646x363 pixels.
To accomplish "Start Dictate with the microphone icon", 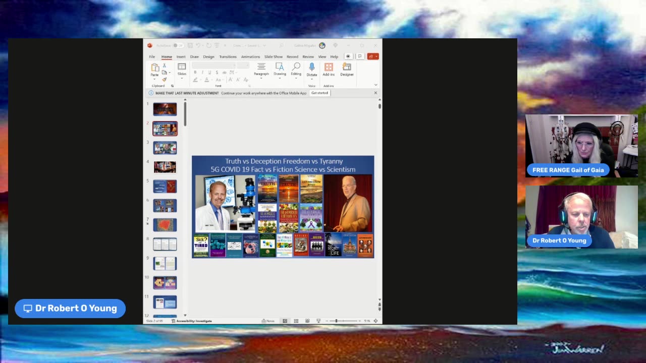I will [x=312, y=67].
